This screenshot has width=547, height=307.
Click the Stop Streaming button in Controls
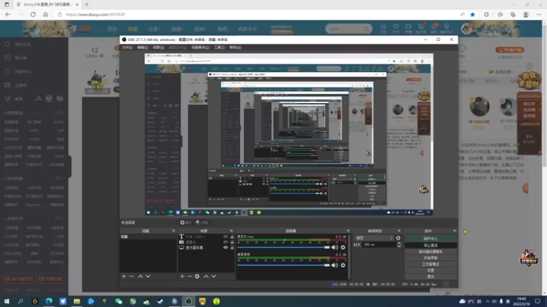click(x=431, y=245)
